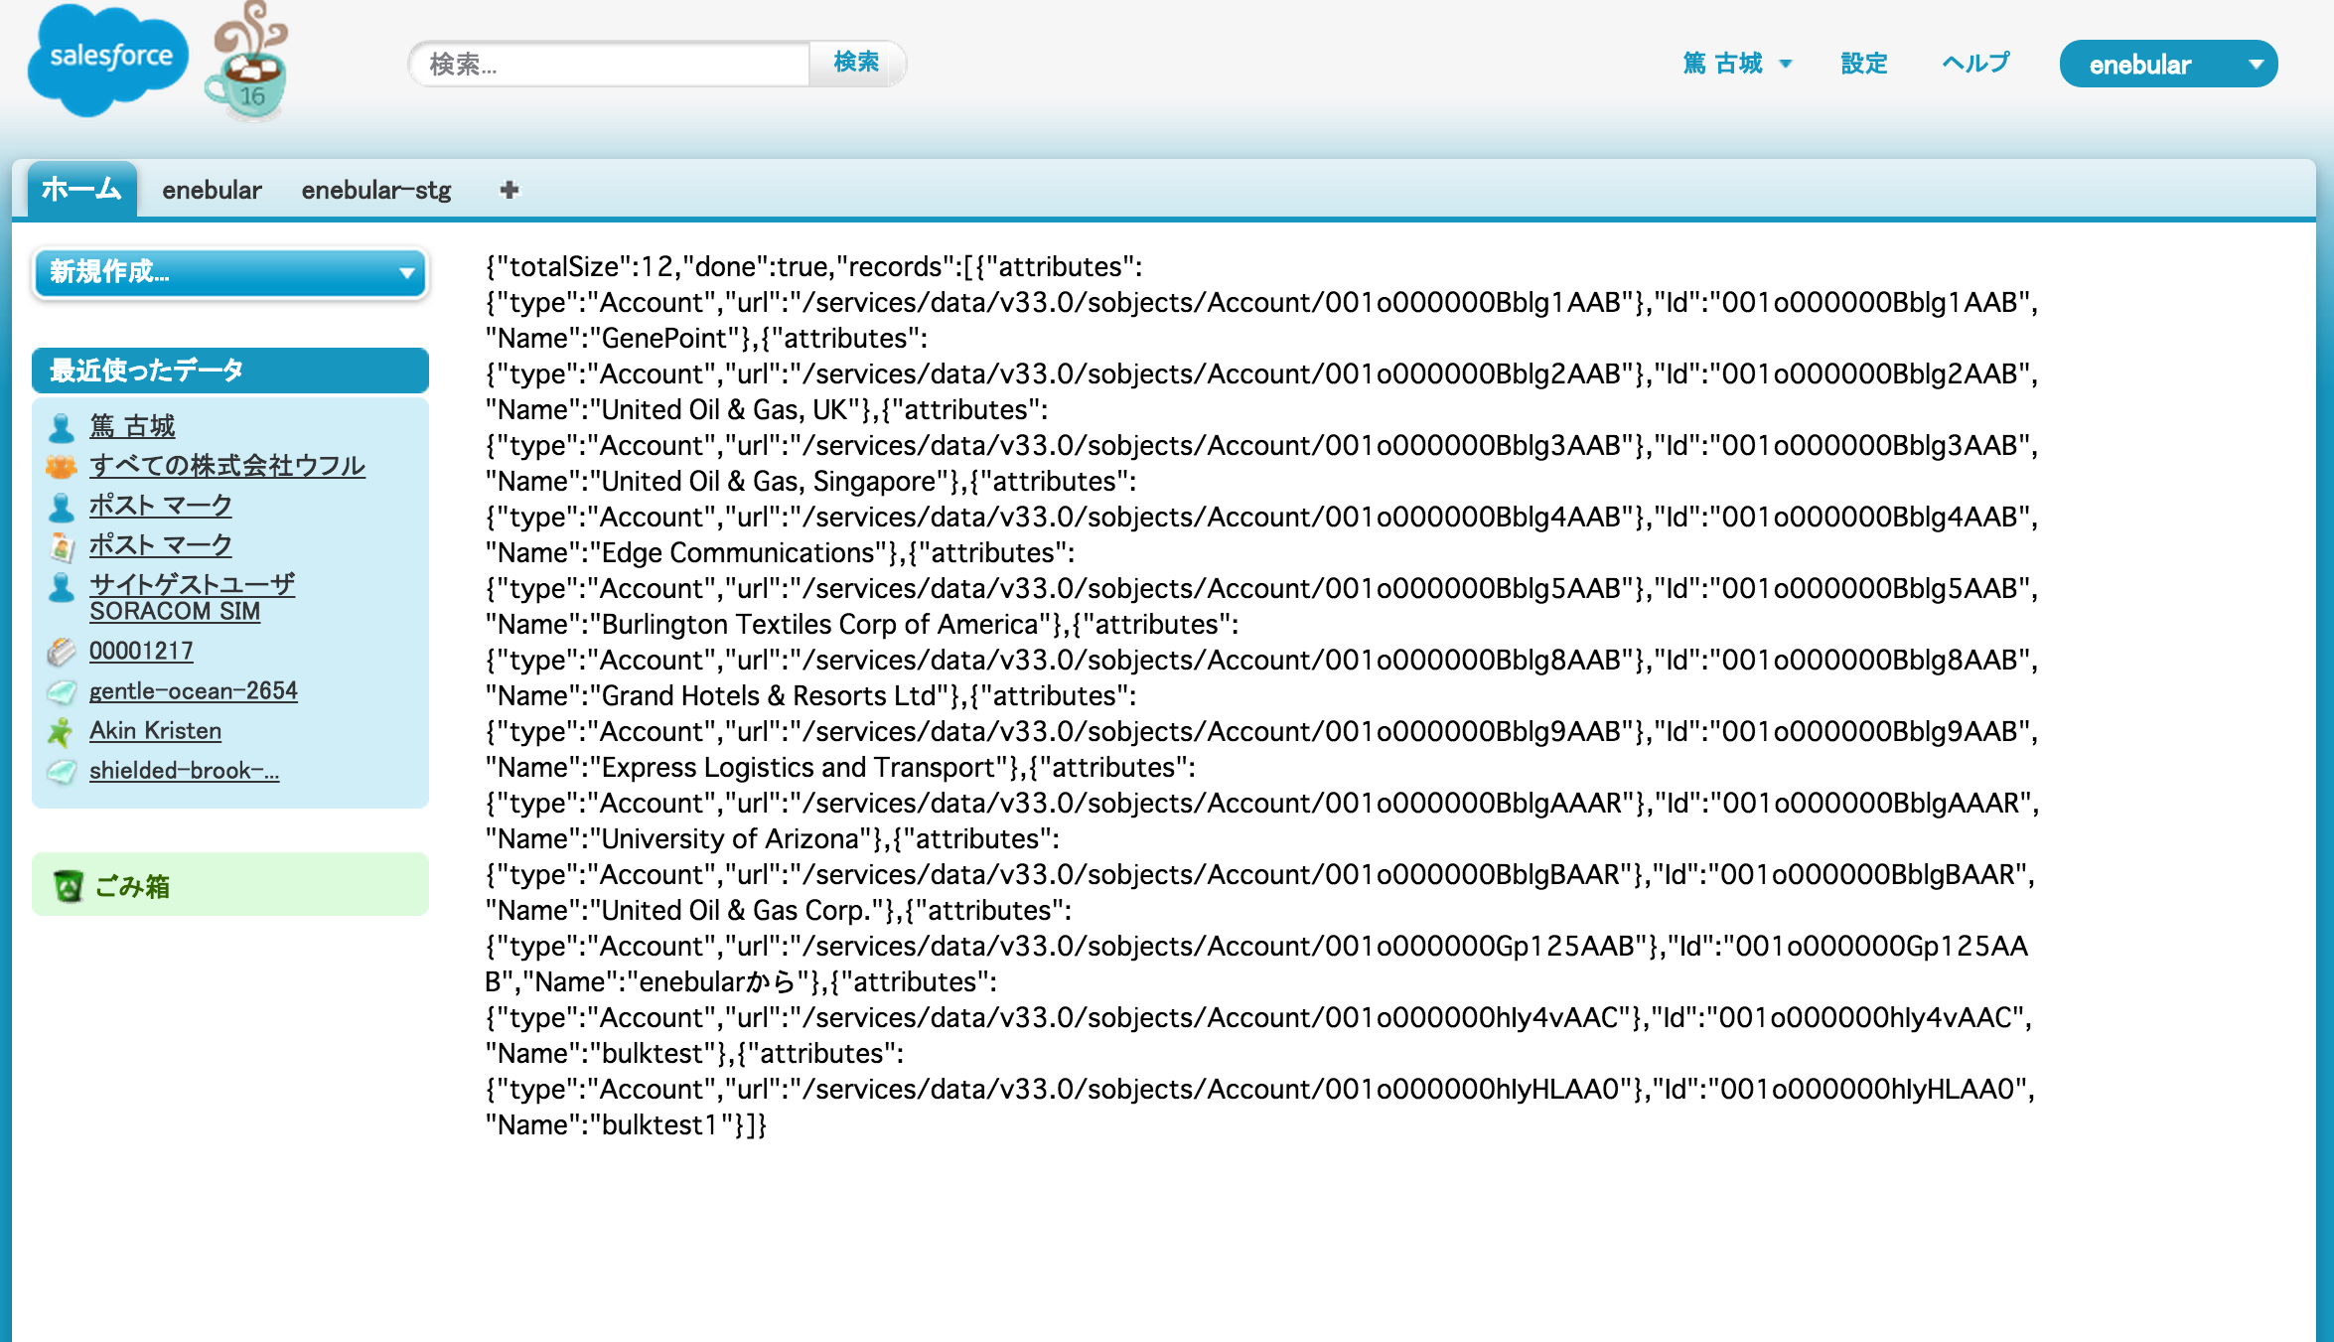Screen dimensions: 2334x1342
Task: Click the first ポスト マーク user icon
Action: (x=62, y=507)
